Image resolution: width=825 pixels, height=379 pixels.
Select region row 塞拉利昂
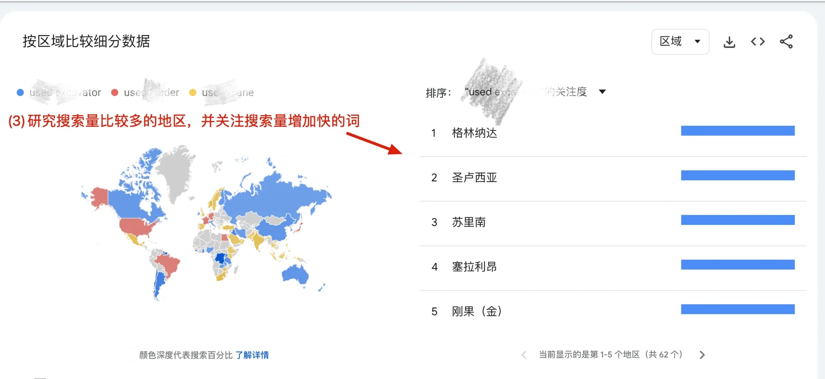tap(613, 267)
